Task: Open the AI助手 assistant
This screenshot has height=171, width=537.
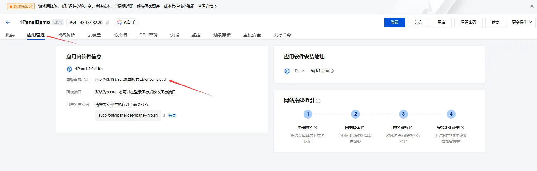Action: 126,22
